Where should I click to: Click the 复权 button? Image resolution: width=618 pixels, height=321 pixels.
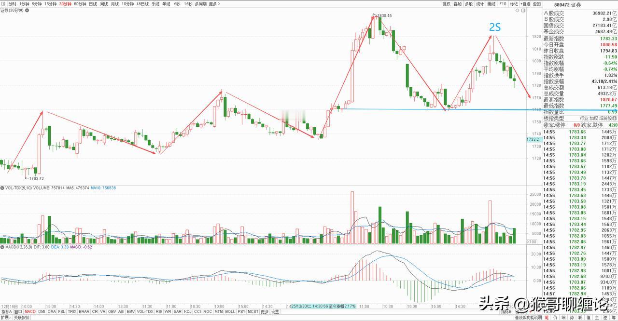pos(447,4)
